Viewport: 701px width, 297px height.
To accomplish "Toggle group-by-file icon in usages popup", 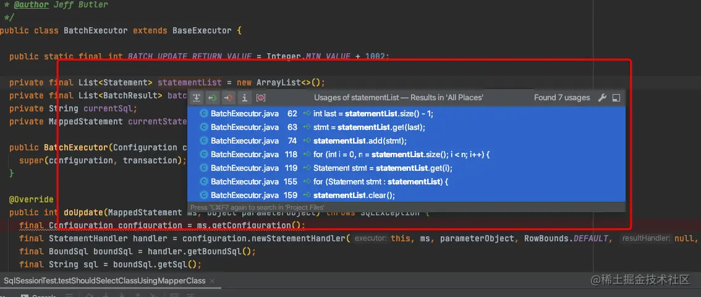I will (197, 98).
